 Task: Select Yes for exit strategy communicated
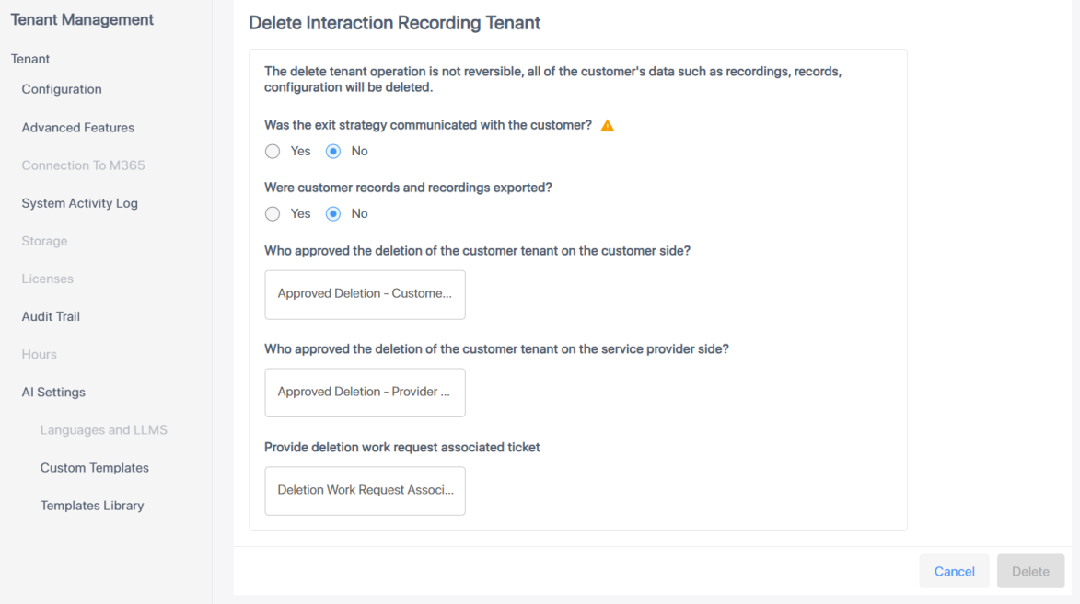point(273,151)
